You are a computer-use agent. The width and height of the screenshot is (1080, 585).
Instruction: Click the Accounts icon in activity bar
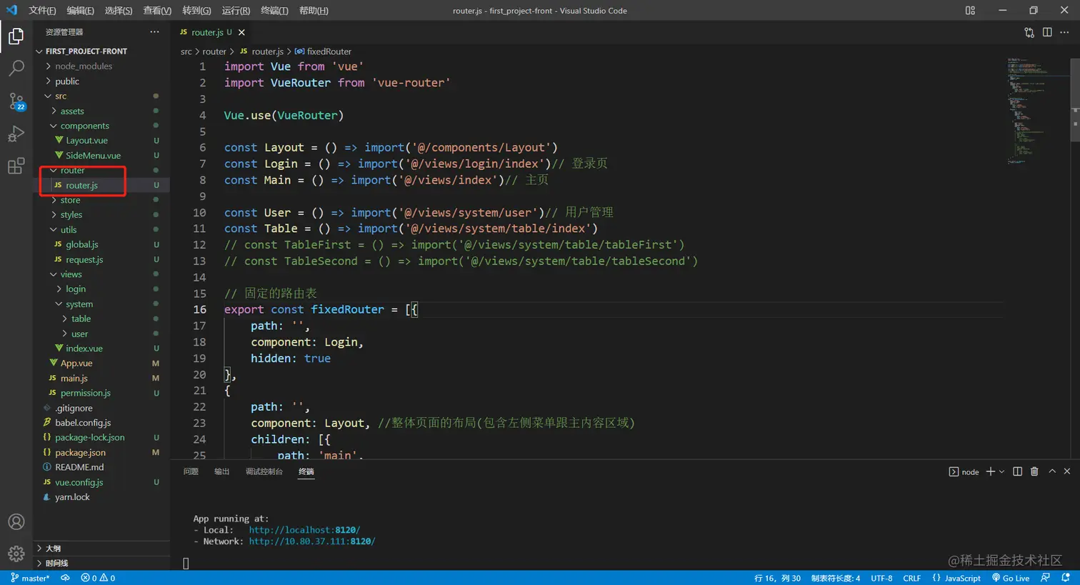point(16,522)
